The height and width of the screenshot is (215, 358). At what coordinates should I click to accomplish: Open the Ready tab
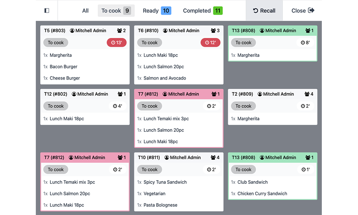(157, 11)
